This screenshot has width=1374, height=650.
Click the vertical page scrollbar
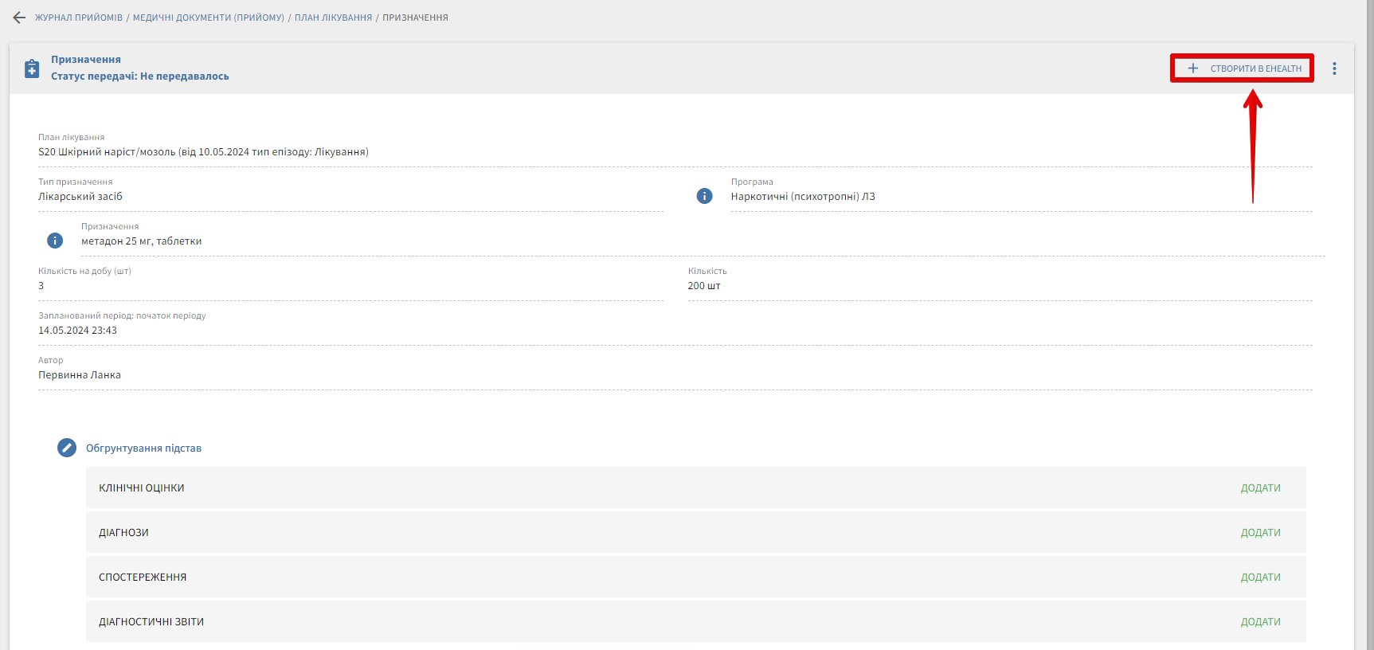(x=1370, y=319)
